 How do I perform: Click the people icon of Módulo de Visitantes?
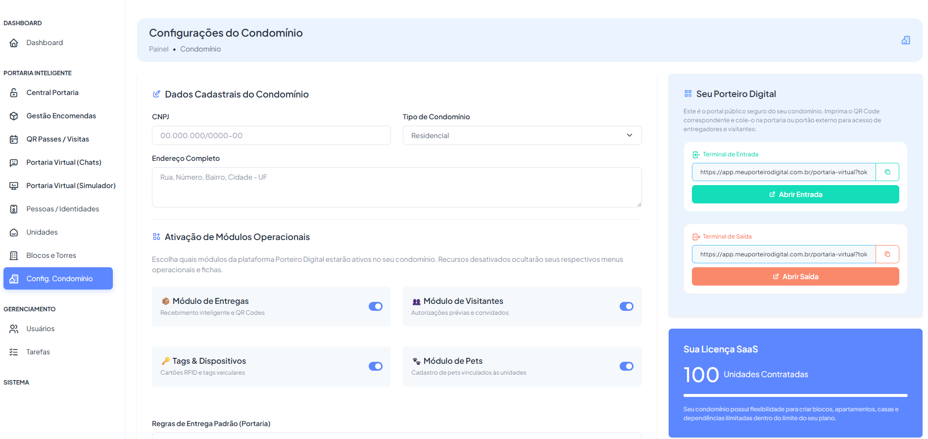click(417, 301)
